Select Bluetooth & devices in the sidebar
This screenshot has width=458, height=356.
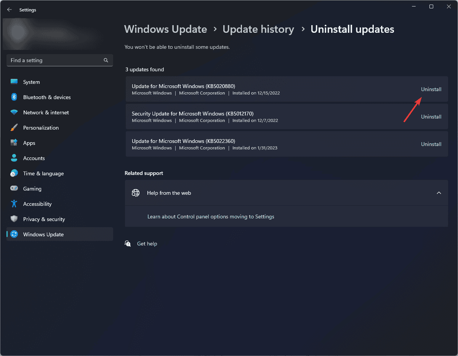coord(47,97)
